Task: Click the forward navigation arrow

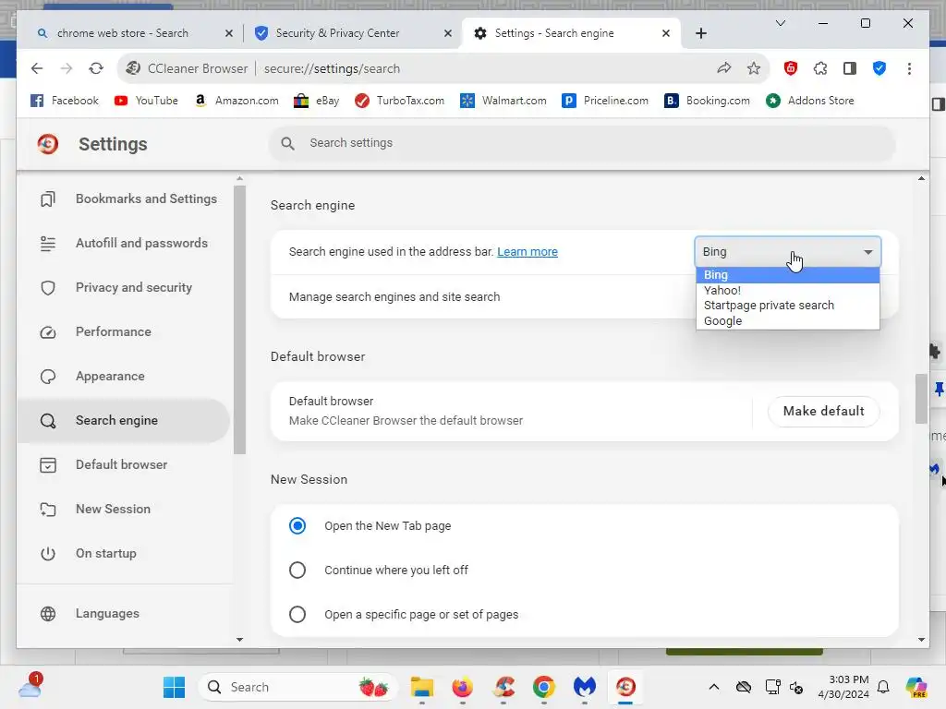Action: [67, 68]
